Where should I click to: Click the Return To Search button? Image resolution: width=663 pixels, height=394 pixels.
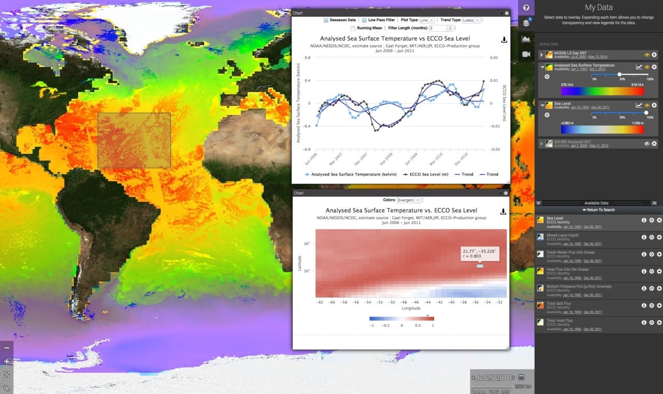pos(598,210)
